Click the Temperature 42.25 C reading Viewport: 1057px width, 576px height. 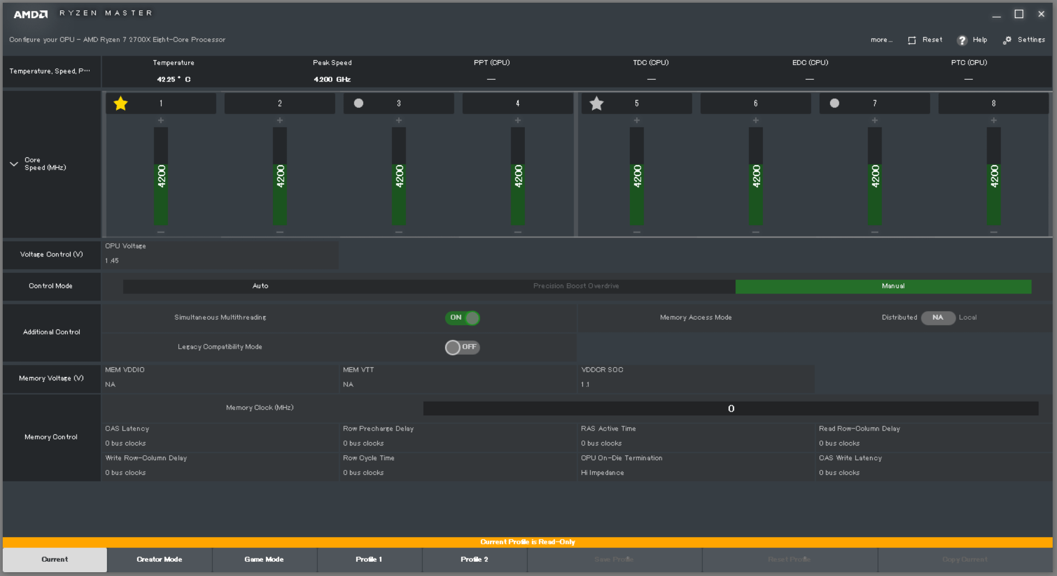click(x=173, y=79)
